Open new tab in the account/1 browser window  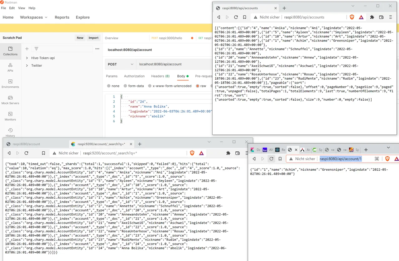[366, 149]
